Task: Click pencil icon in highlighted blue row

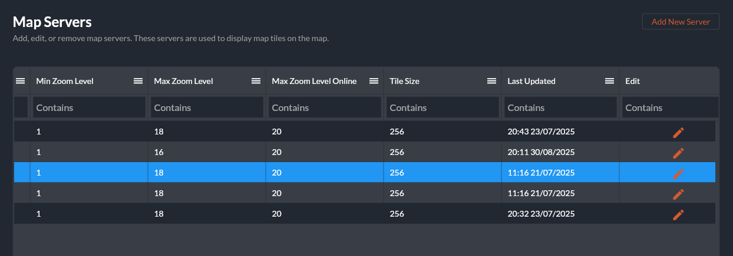Action: click(x=678, y=173)
